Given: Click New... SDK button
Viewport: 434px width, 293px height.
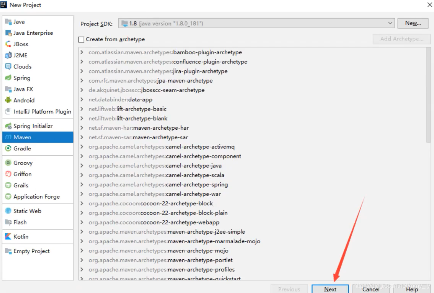Looking at the screenshot, I should [413, 23].
